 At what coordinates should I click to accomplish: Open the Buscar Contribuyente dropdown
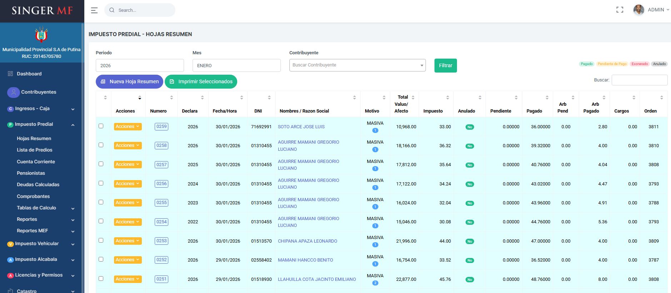pyautogui.click(x=357, y=65)
